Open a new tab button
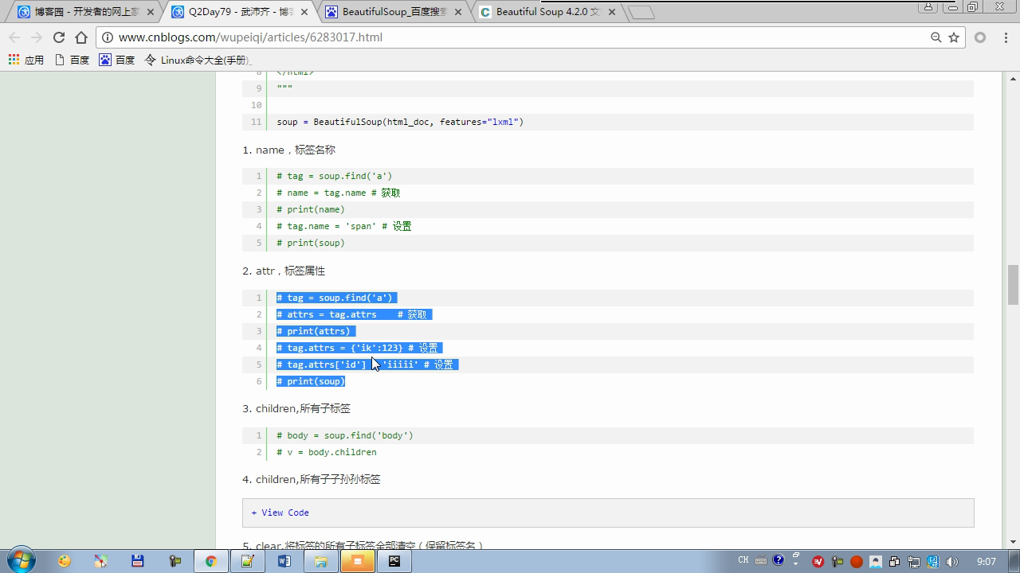Viewport: 1020px width, 573px height. point(640,12)
